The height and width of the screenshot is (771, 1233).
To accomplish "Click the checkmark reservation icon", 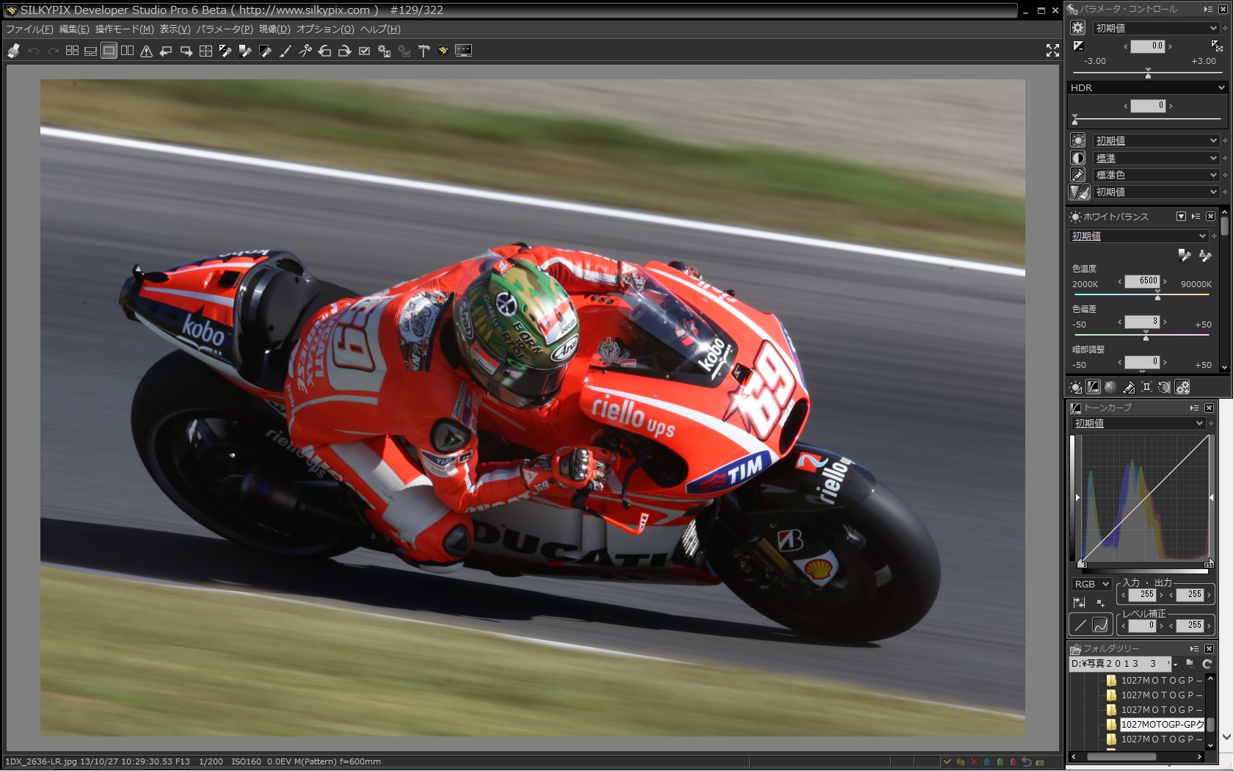I will coord(364,51).
